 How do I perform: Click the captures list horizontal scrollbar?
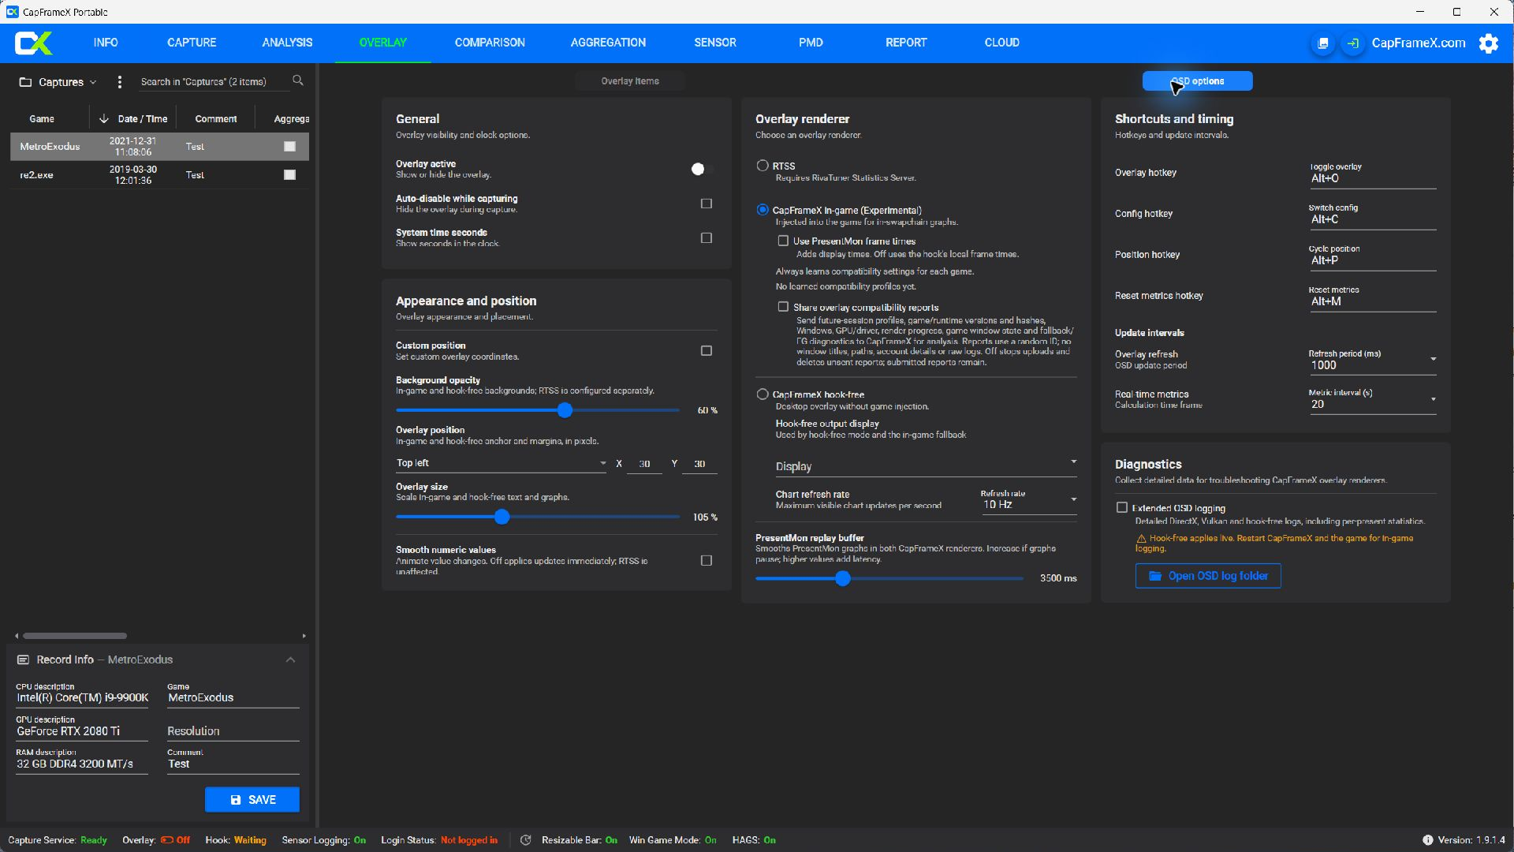click(x=75, y=636)
